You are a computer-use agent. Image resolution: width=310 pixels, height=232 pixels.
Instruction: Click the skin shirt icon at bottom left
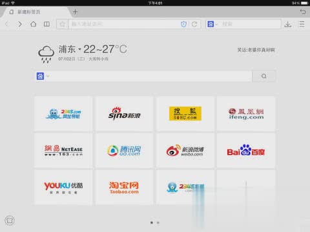coord(10,220)
